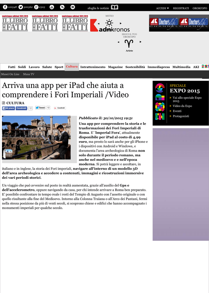Click the Facebook share count 12
Viewport: 209px width, 293px height.
click(x=30, y=108)
